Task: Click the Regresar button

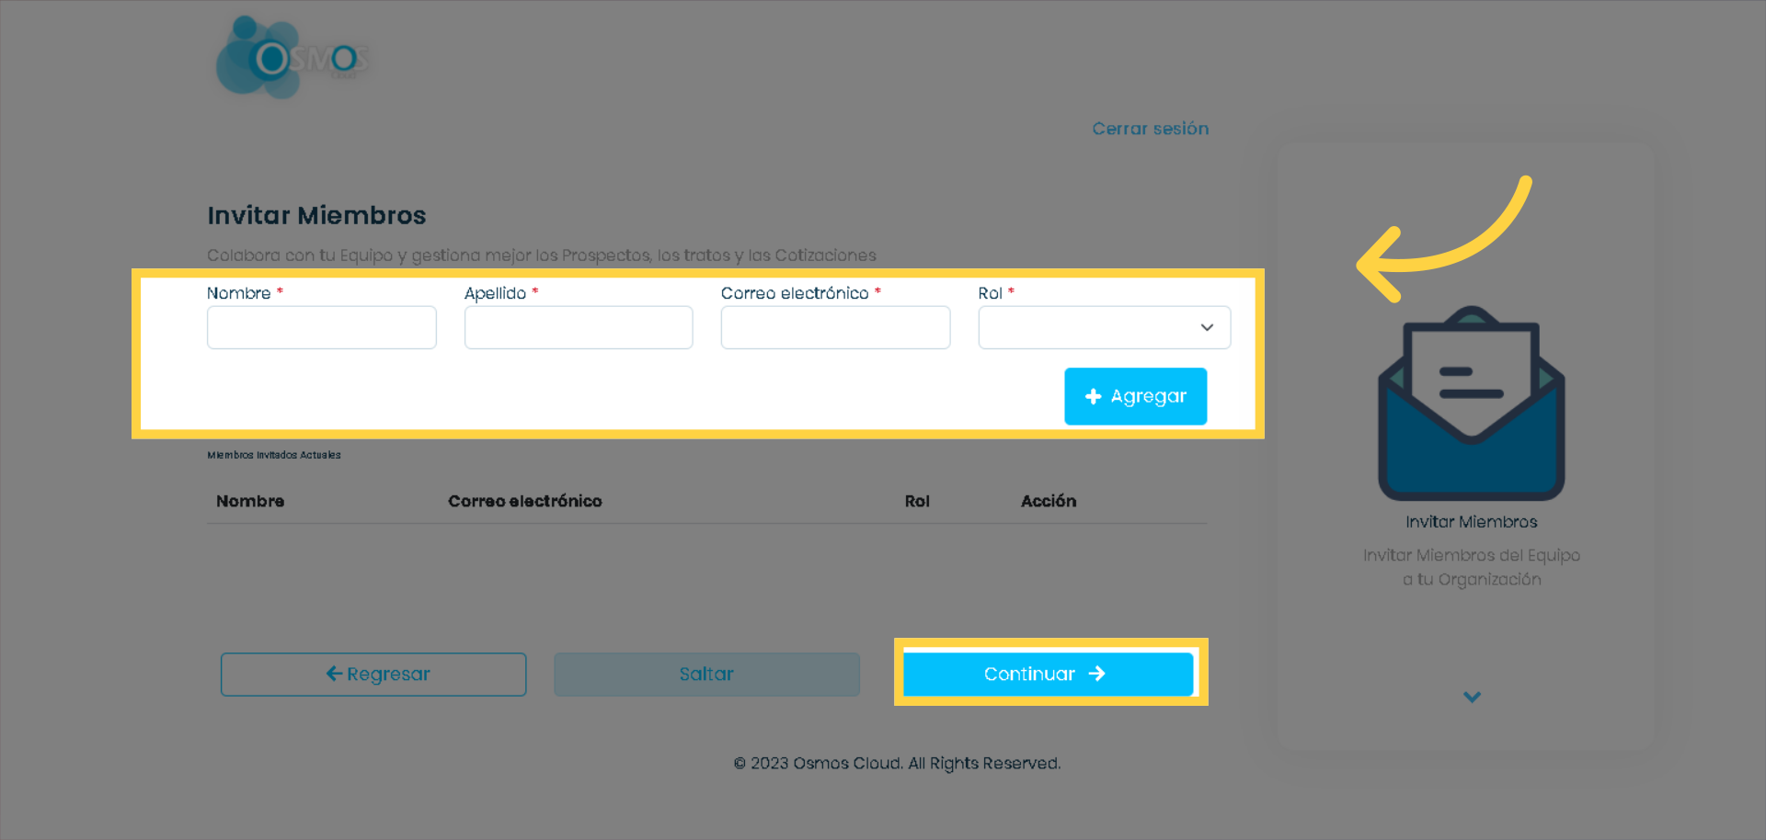Action: pyautogui.click(x=373, y=674)
